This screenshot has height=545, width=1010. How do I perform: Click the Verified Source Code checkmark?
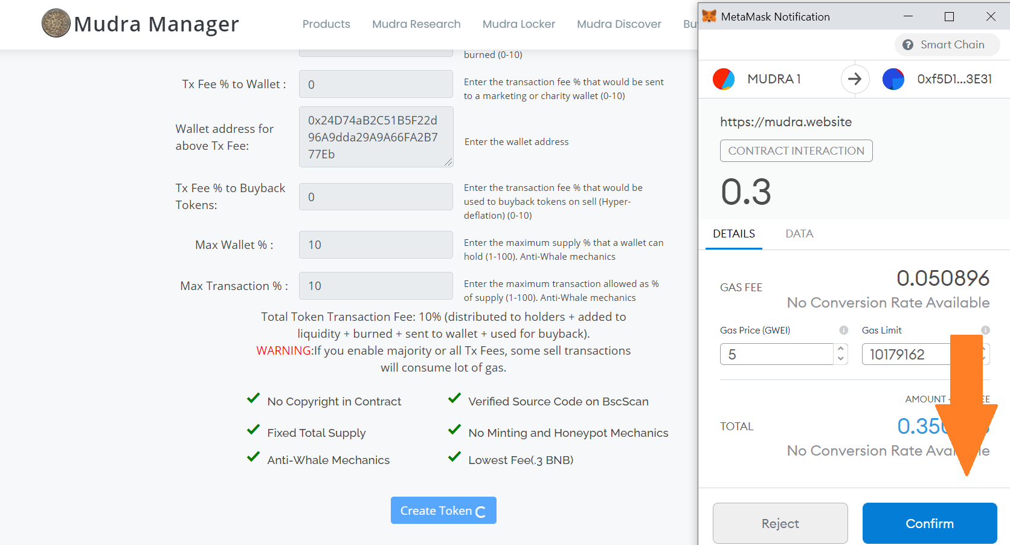pos(454,399)
